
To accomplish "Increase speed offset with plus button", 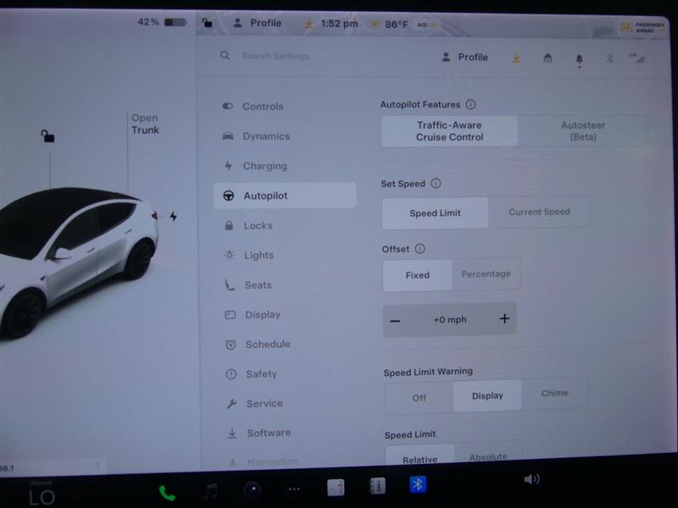I will (x=504, y=319).
